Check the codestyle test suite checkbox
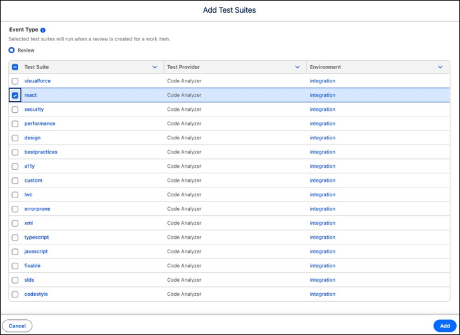The width and height of the screenshot is (460, 335). (15, 294)
